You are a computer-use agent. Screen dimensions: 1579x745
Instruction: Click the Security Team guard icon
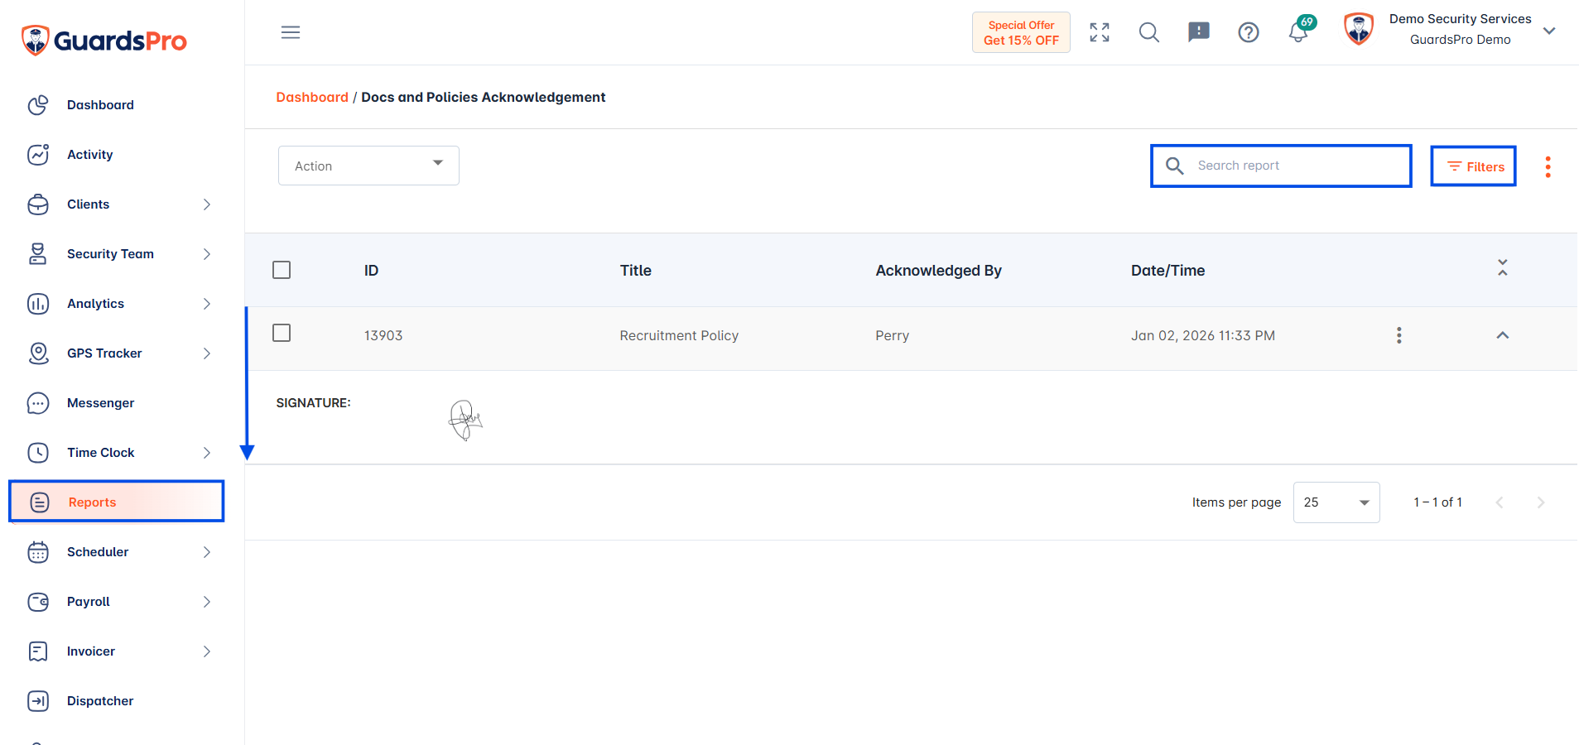(x=38, y=254)
